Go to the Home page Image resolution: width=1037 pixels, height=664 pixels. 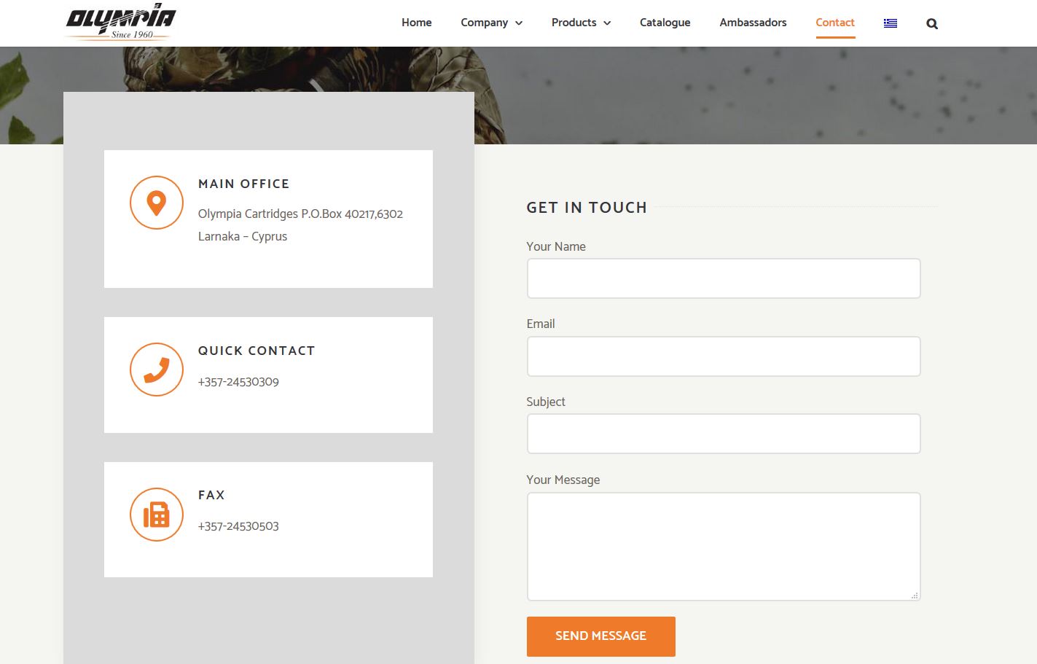416,23
